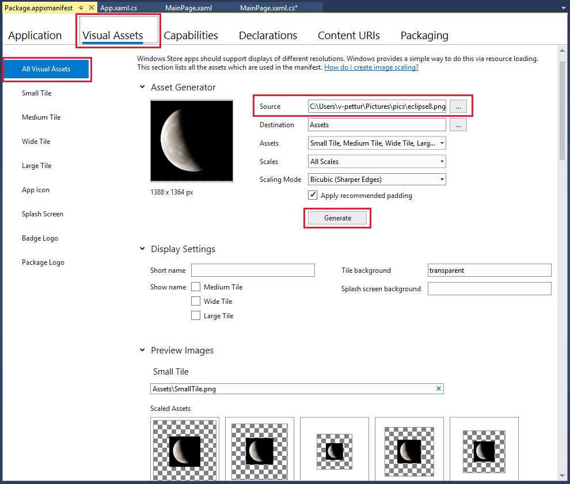570x484 pixels.
Task: Switch to the Capabilities tab
Action: click(x=191, y=35)
